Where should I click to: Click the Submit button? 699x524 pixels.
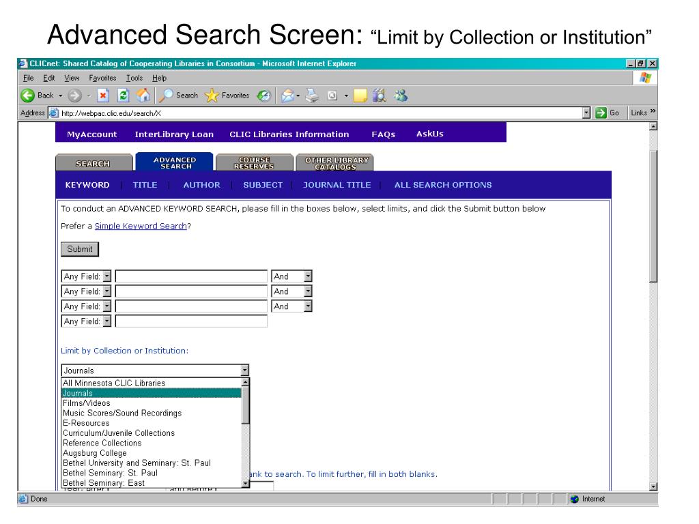80,249
